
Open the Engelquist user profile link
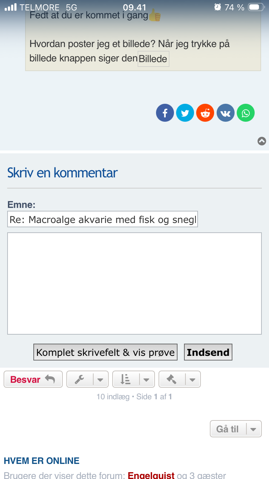[x=151, y=475]
